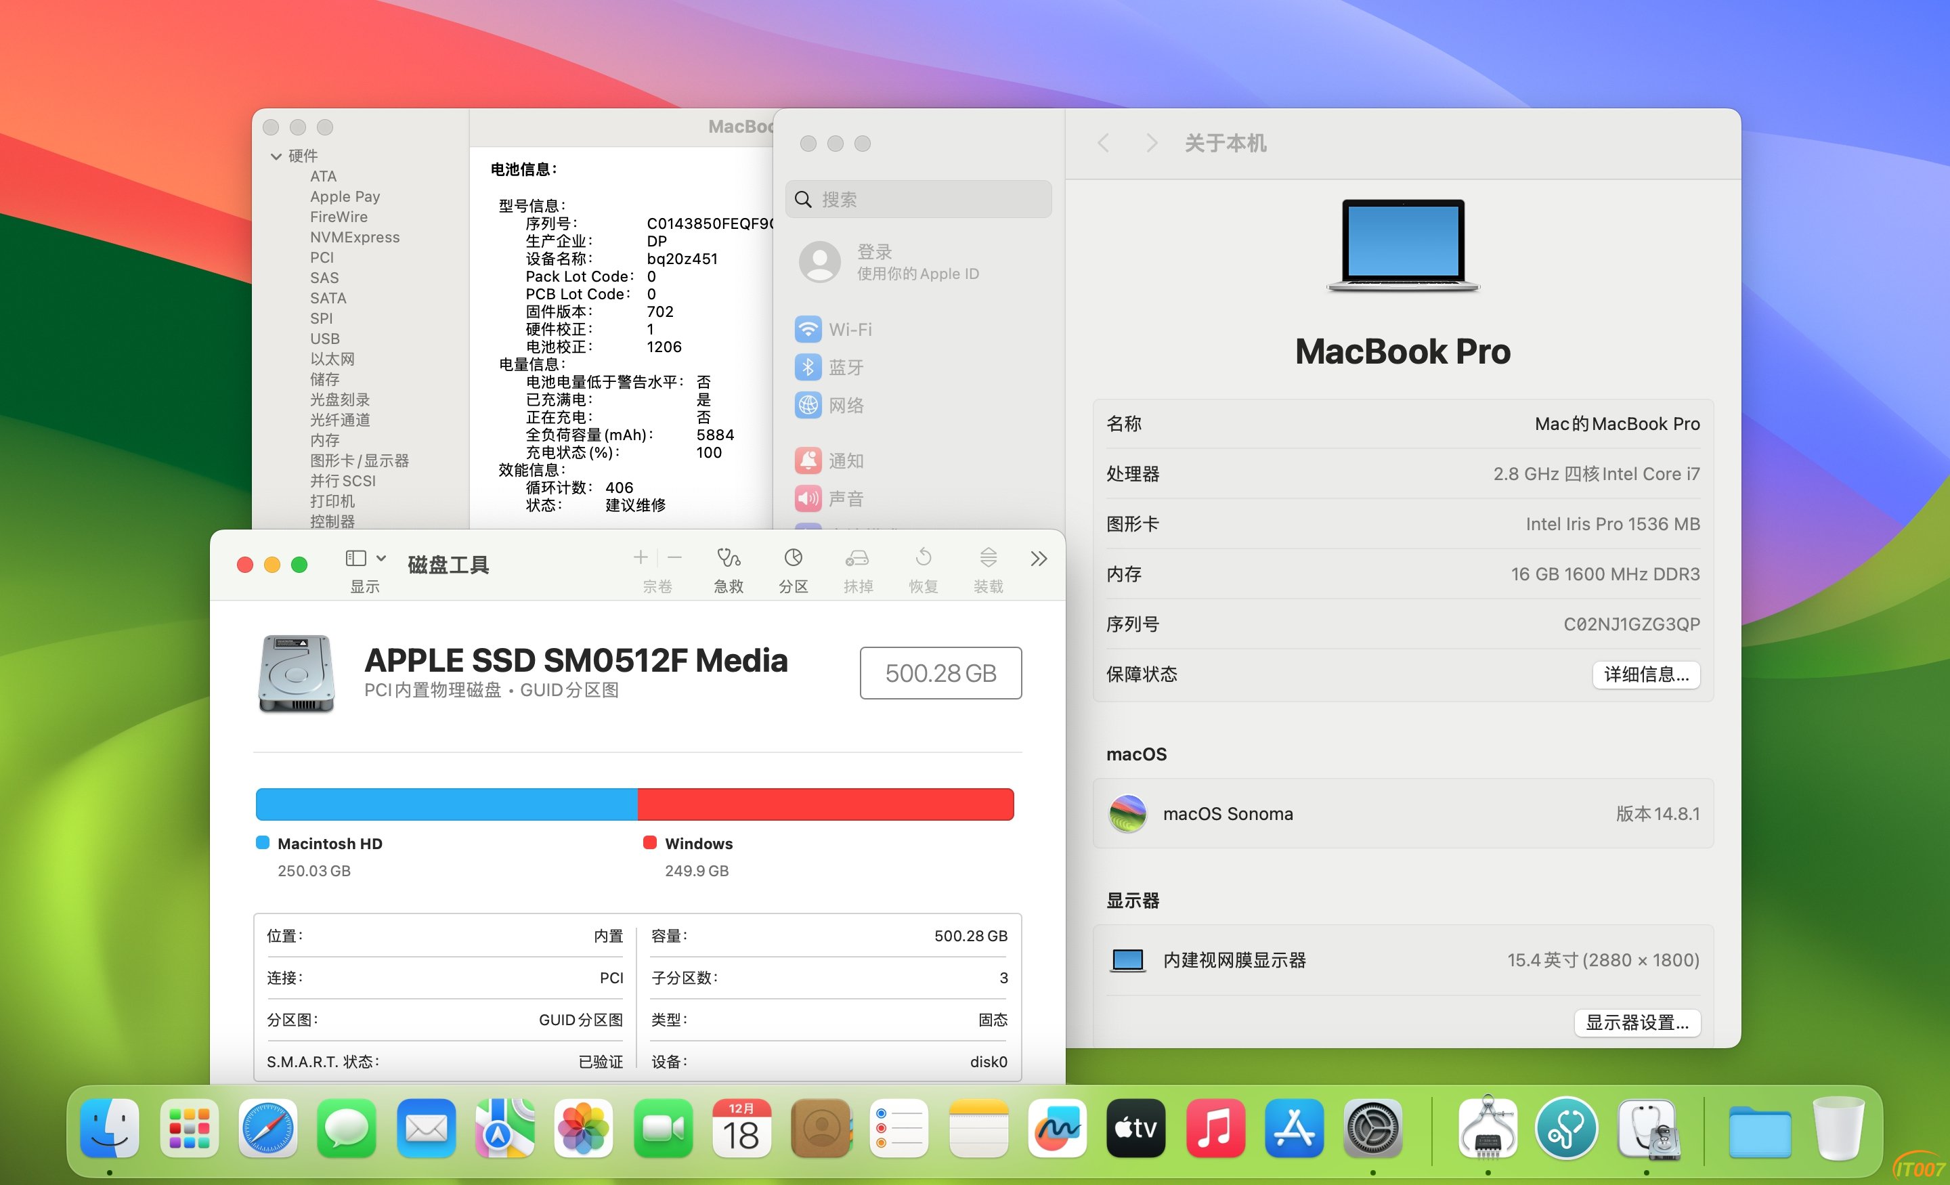This screenshot has width=1950, height=1185.
Task: Open Bluetooth (蓝牙) in settings sidebar
Action: pos(845,367)
